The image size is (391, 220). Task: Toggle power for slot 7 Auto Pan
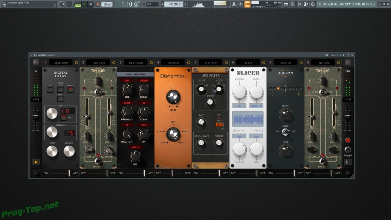click(x=301, y=63)
